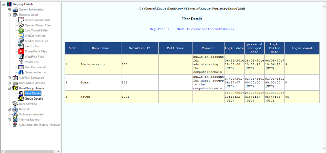Click the Network icon

click(x=15, y=109)
